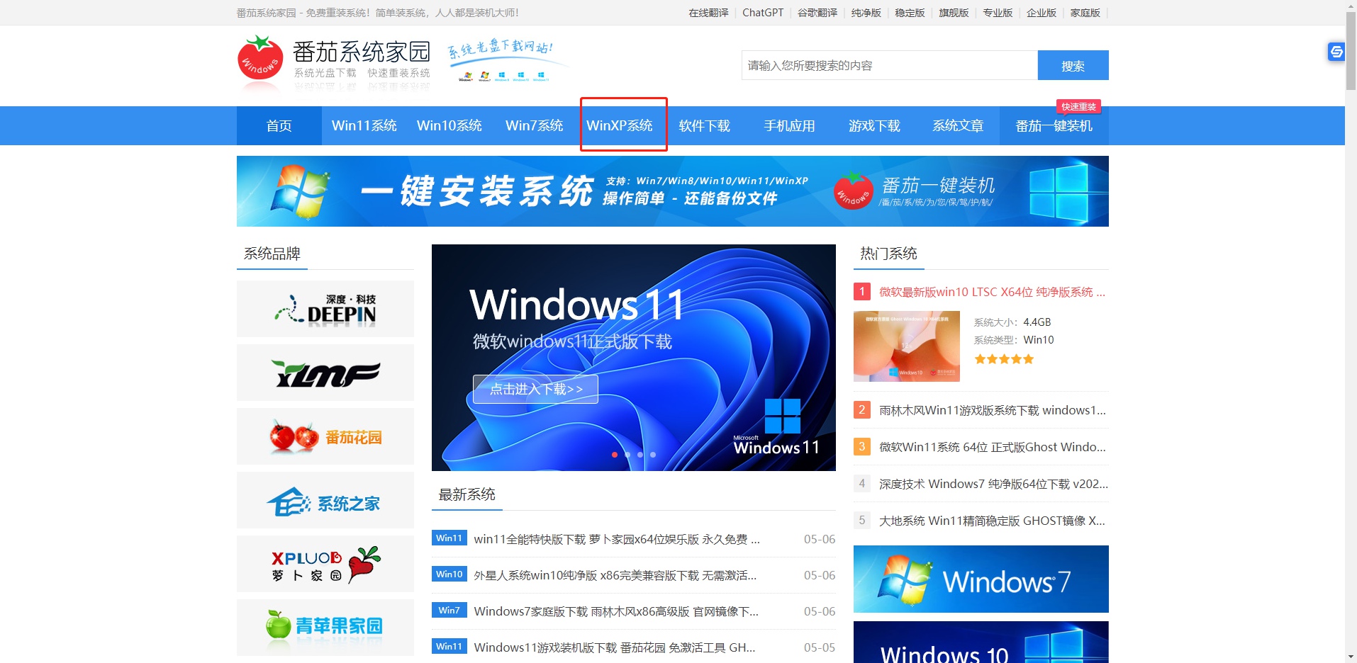Open the 谷歌翻译 top link
1357x663 pixels.
pos(817,13)
